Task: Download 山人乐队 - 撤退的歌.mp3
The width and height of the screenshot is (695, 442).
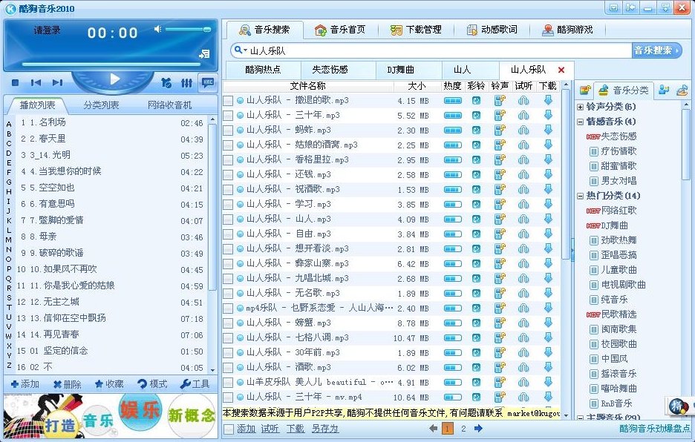Action: [x=548, y=101]
